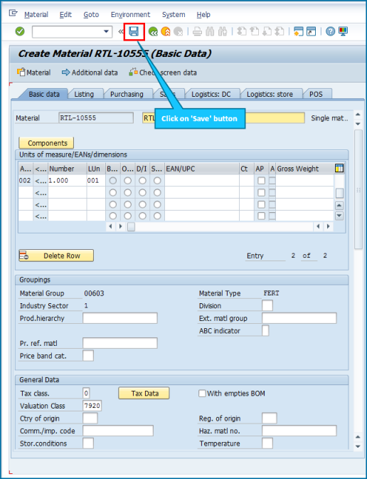
Task: Enable the With empties BOM checkbox
Action: tap(202, 393)
